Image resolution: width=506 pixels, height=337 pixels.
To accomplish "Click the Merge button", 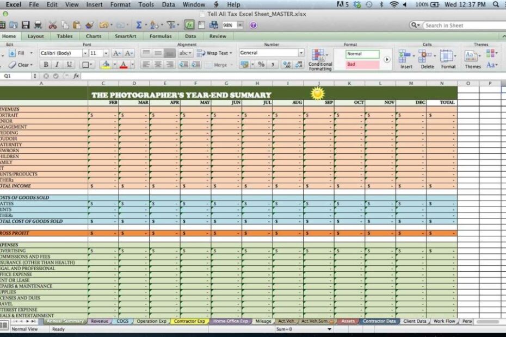I will click(219, 64).
